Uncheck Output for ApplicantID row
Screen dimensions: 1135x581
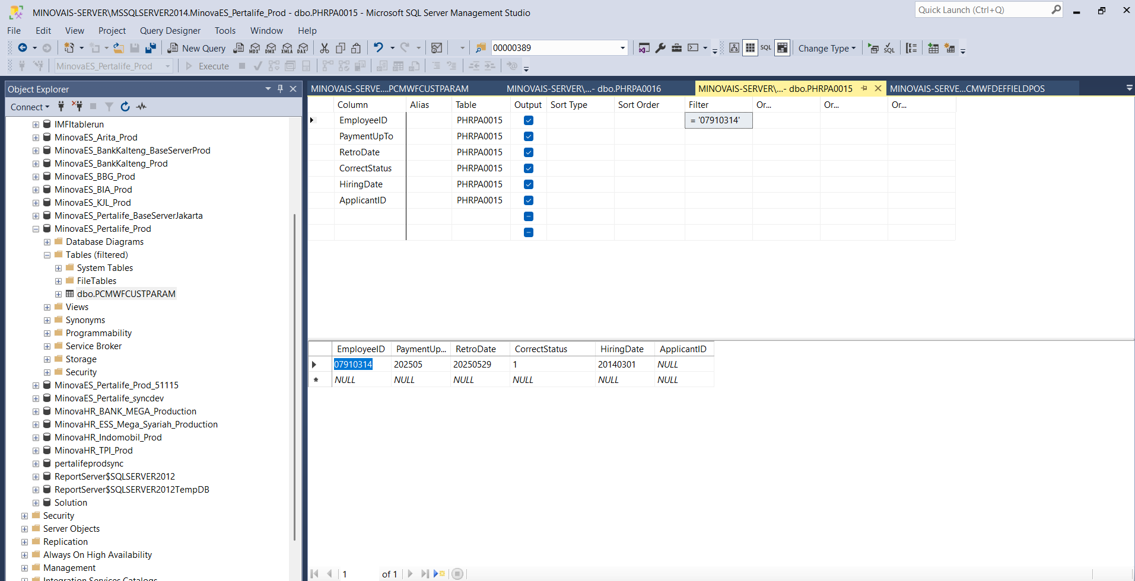pyautogui.click(x=529, y=200)
